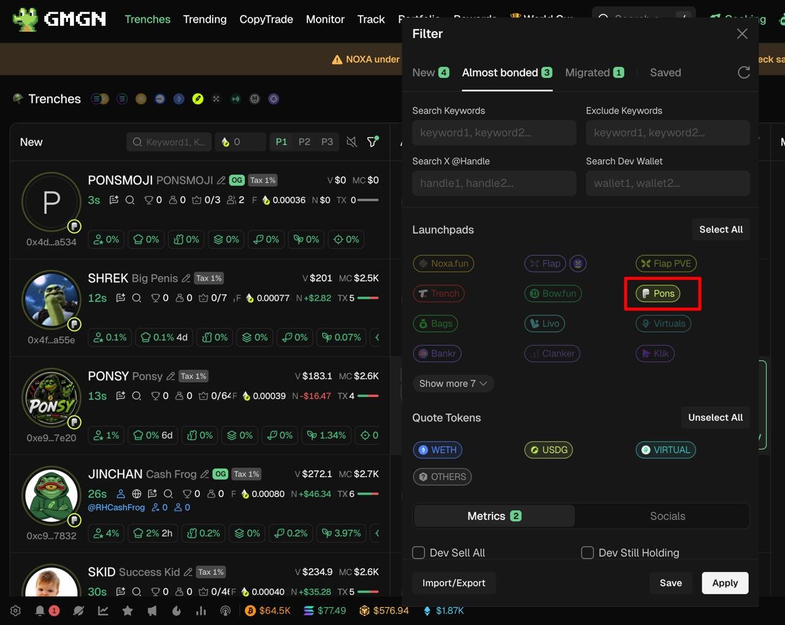Mute alerts in the New column
The width and height of the screenshot is (785, 625).
pos(351,142)
